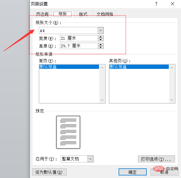Click the 宽度 width input field

pyautogui.click(x=79, y=38)
